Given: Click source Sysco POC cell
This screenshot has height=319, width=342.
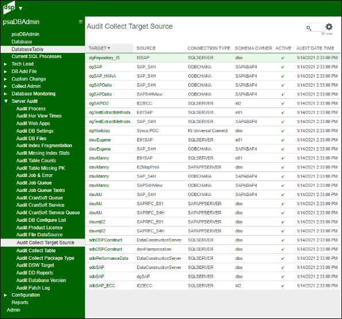Looking at the screenshot, I should pos(147,130).
